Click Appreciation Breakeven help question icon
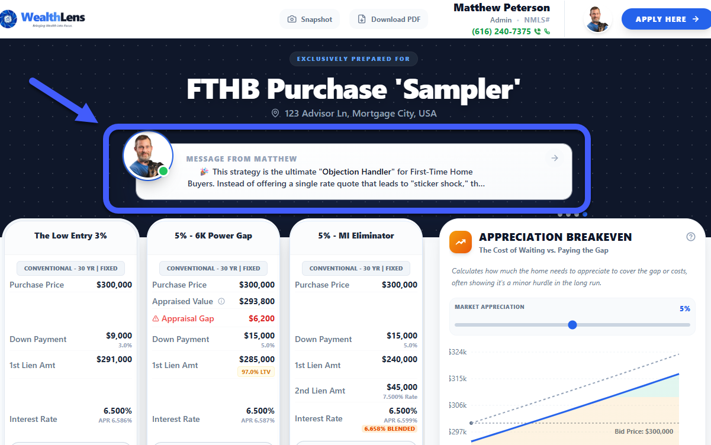The height and width of the screenshot is (445, 711). (690, 237)
